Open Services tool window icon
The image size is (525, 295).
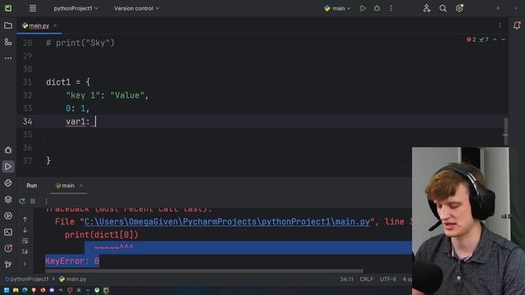click(8, 216)
